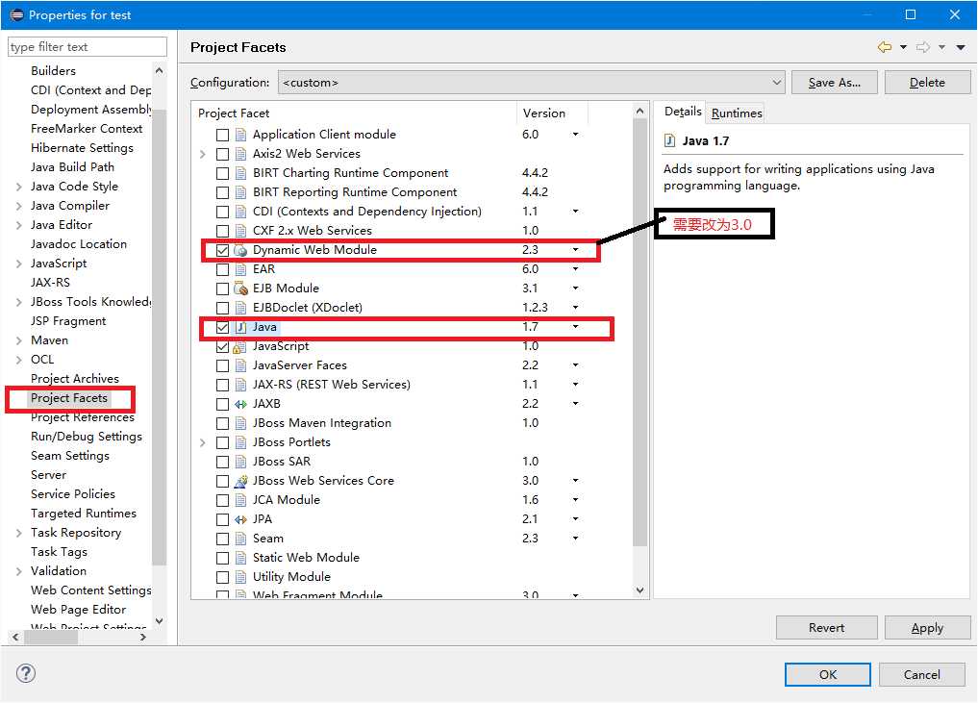The image size is (978, 703).
Task: Open the help question mark icon
Action: [26, 674]
